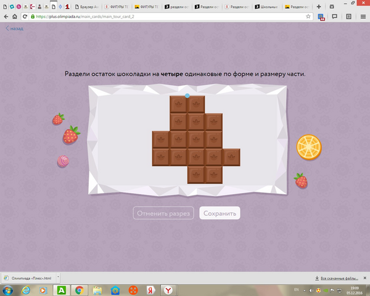Launch Internet Explorer from the taskbar

pos(26,290)
